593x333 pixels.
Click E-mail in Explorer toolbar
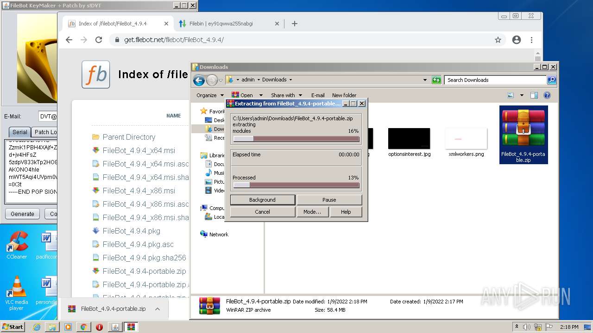(x=318, y=95)
